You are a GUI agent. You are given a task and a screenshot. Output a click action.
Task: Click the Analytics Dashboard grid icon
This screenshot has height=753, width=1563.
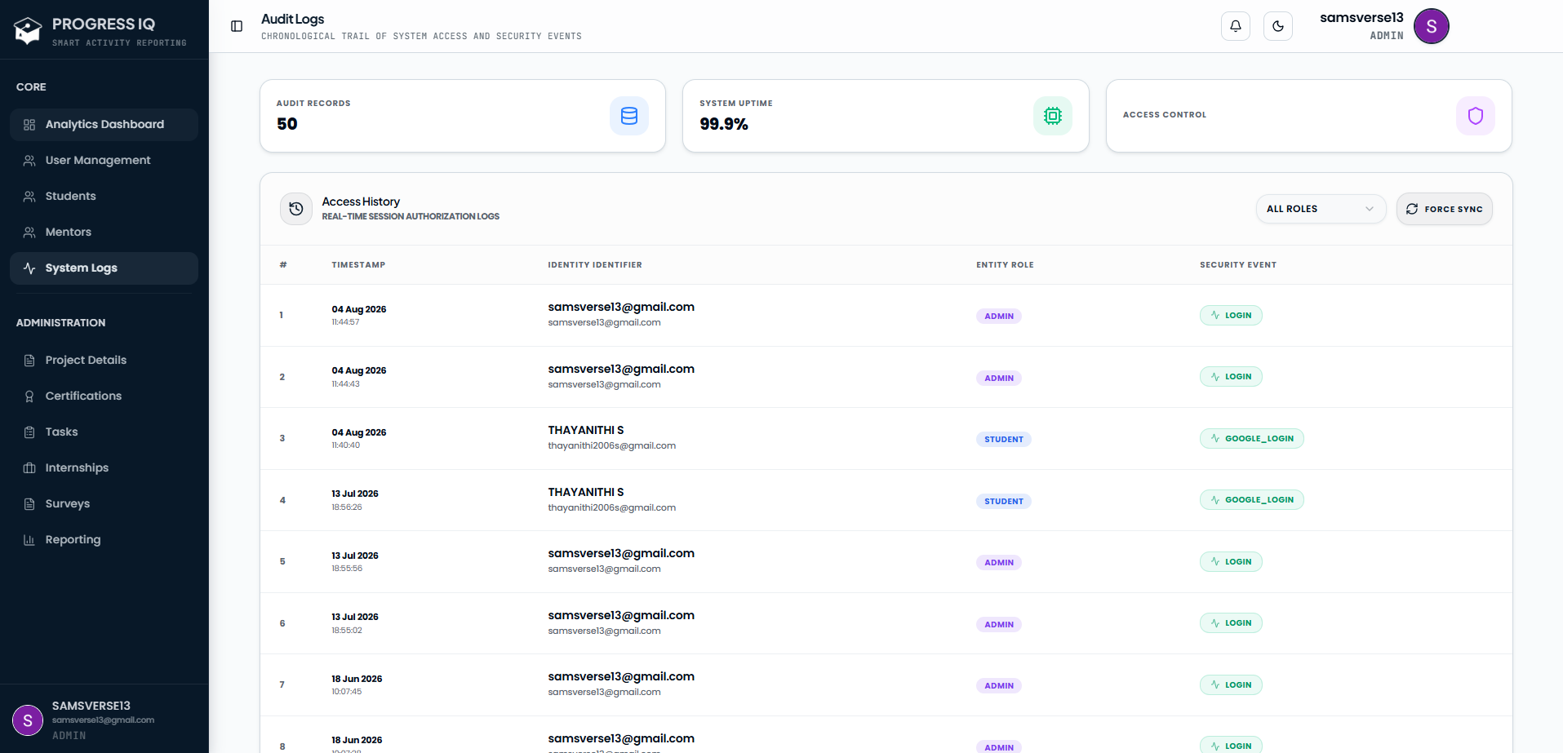pos(29,125)
